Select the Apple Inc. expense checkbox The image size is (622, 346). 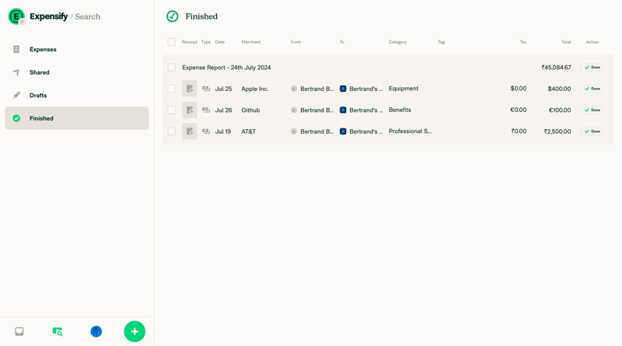click(x=171, y=89)
